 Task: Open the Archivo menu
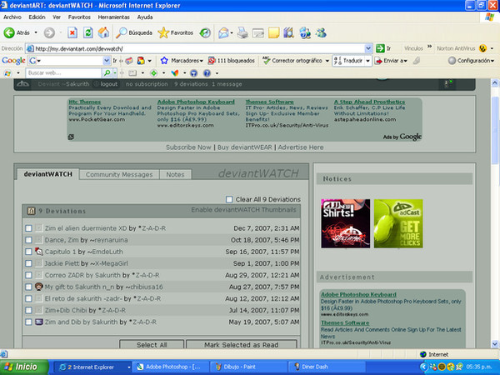point(12,17)
